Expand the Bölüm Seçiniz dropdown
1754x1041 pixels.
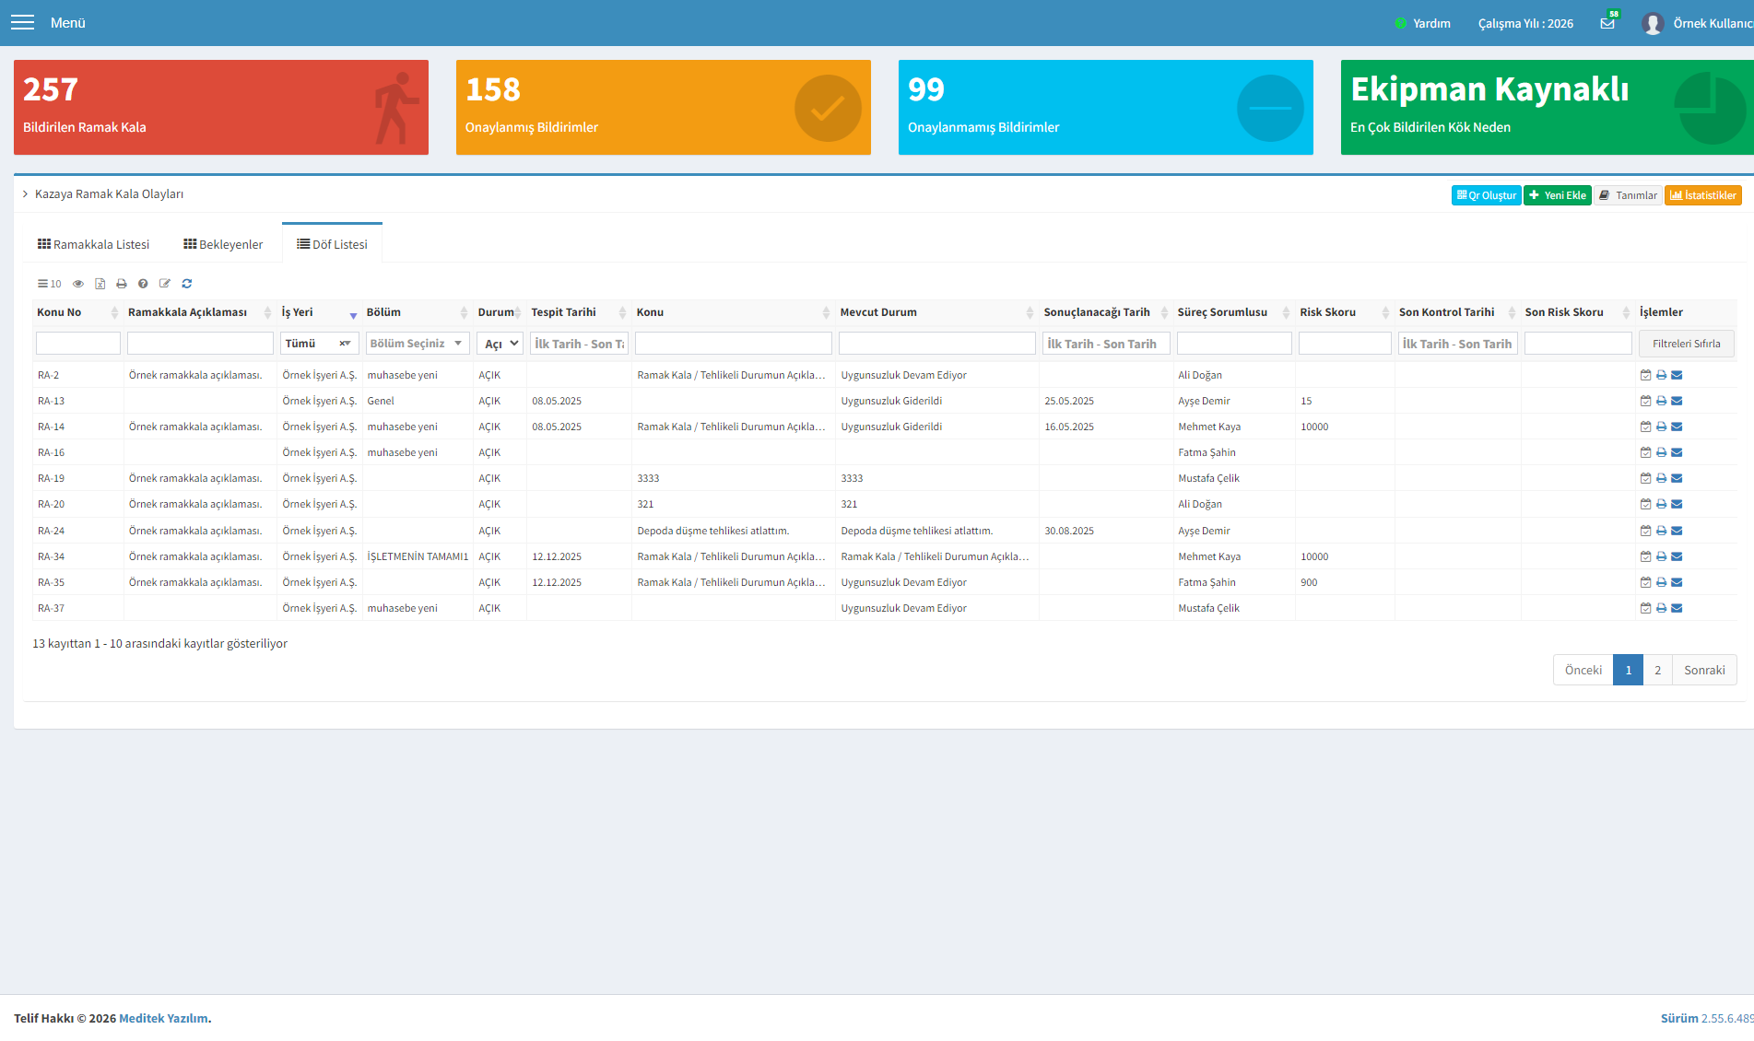tap(418, 344)
